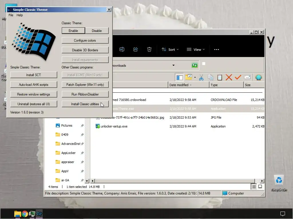Screen dimensions: 293x219
Task: Click Simple Classic Theme taskbar icon
Action: click(39, 214)
